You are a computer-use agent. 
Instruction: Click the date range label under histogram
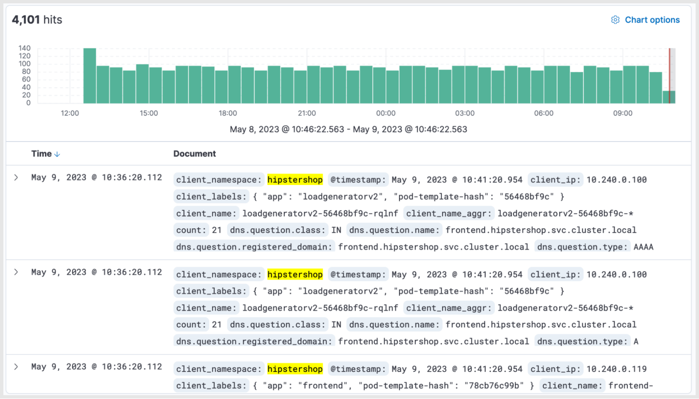click(x=348, y=129)
